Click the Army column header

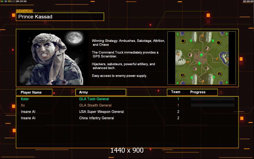pos(101,92)
